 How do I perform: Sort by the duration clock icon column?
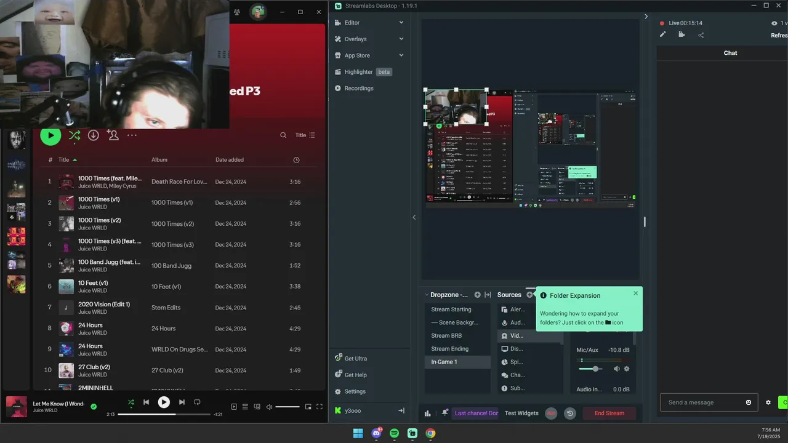[296, 160]
